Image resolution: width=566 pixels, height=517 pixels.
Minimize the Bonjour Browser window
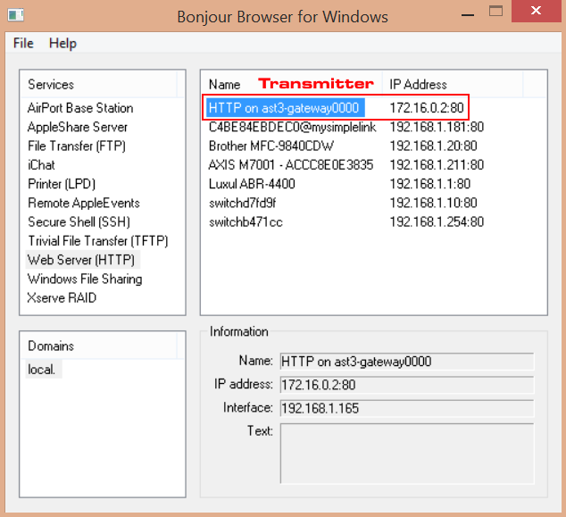(468, 15)
